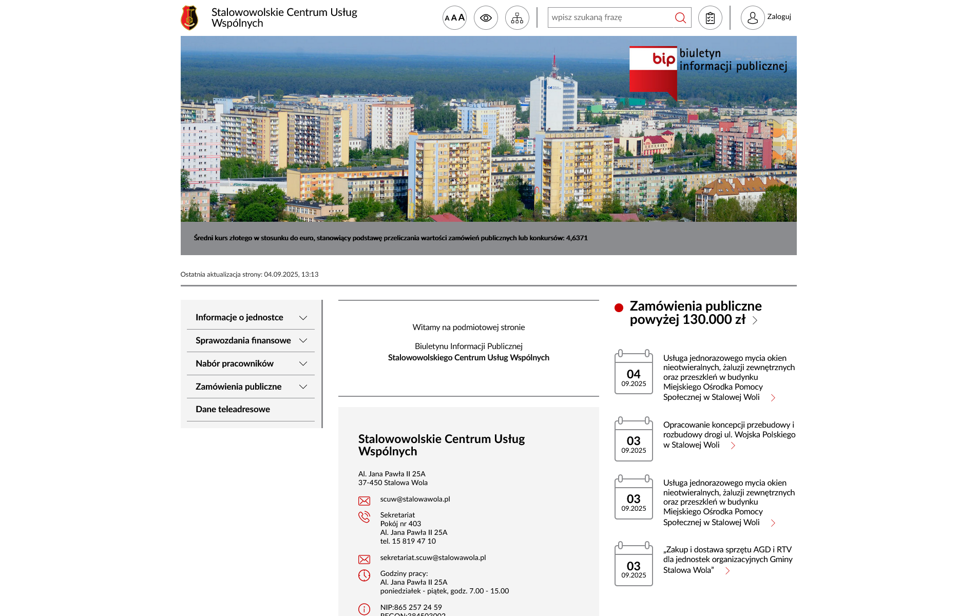
Task: Click the arrow beside the AGD i RTV announcement
Action: (727, 570)
